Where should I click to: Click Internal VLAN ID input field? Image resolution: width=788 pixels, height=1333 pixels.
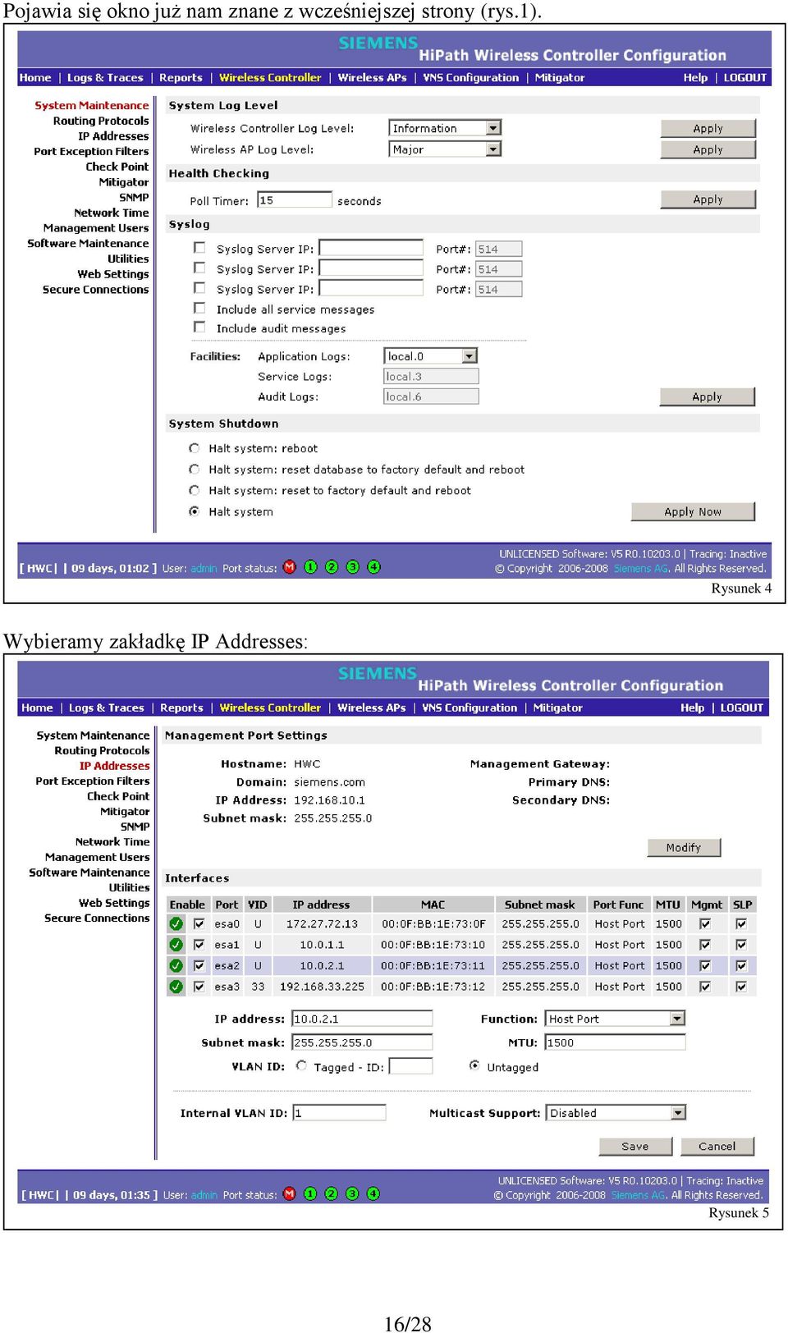[x=339, y=1113]
